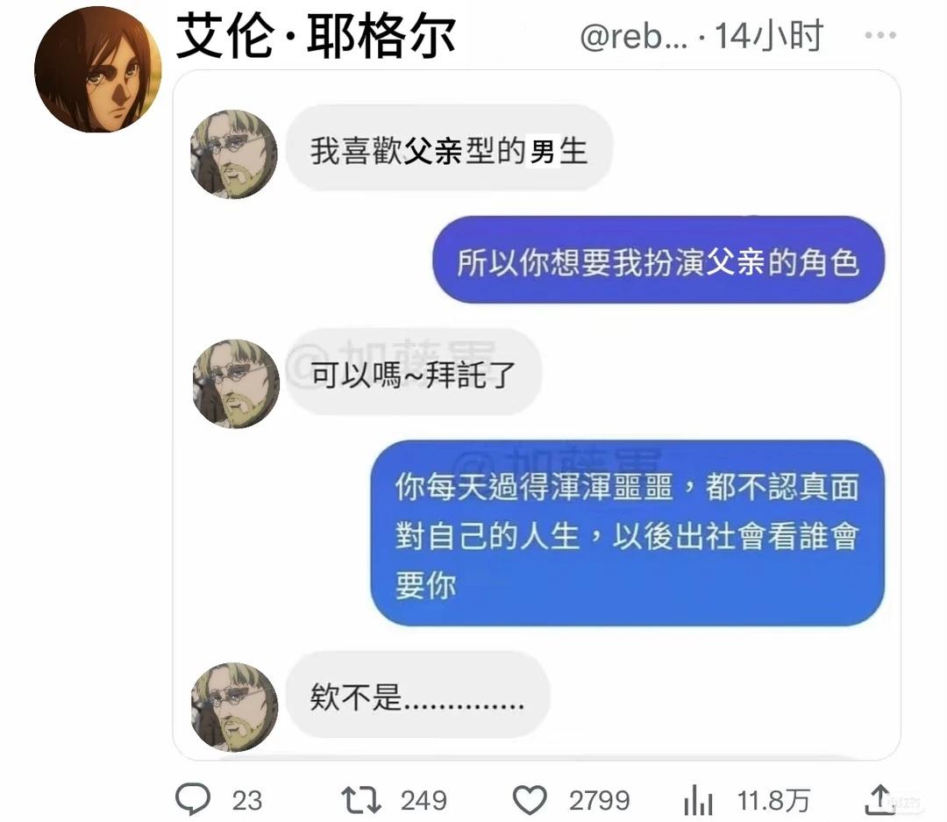This screenshot has width=947, height=822.
Task: Open the poster's round profile avatar
Action: tap(98, 69)
